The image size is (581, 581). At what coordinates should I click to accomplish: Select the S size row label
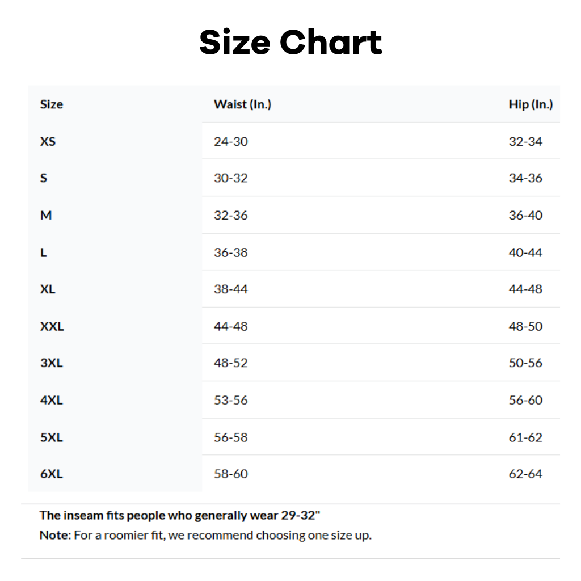point(44,178)
